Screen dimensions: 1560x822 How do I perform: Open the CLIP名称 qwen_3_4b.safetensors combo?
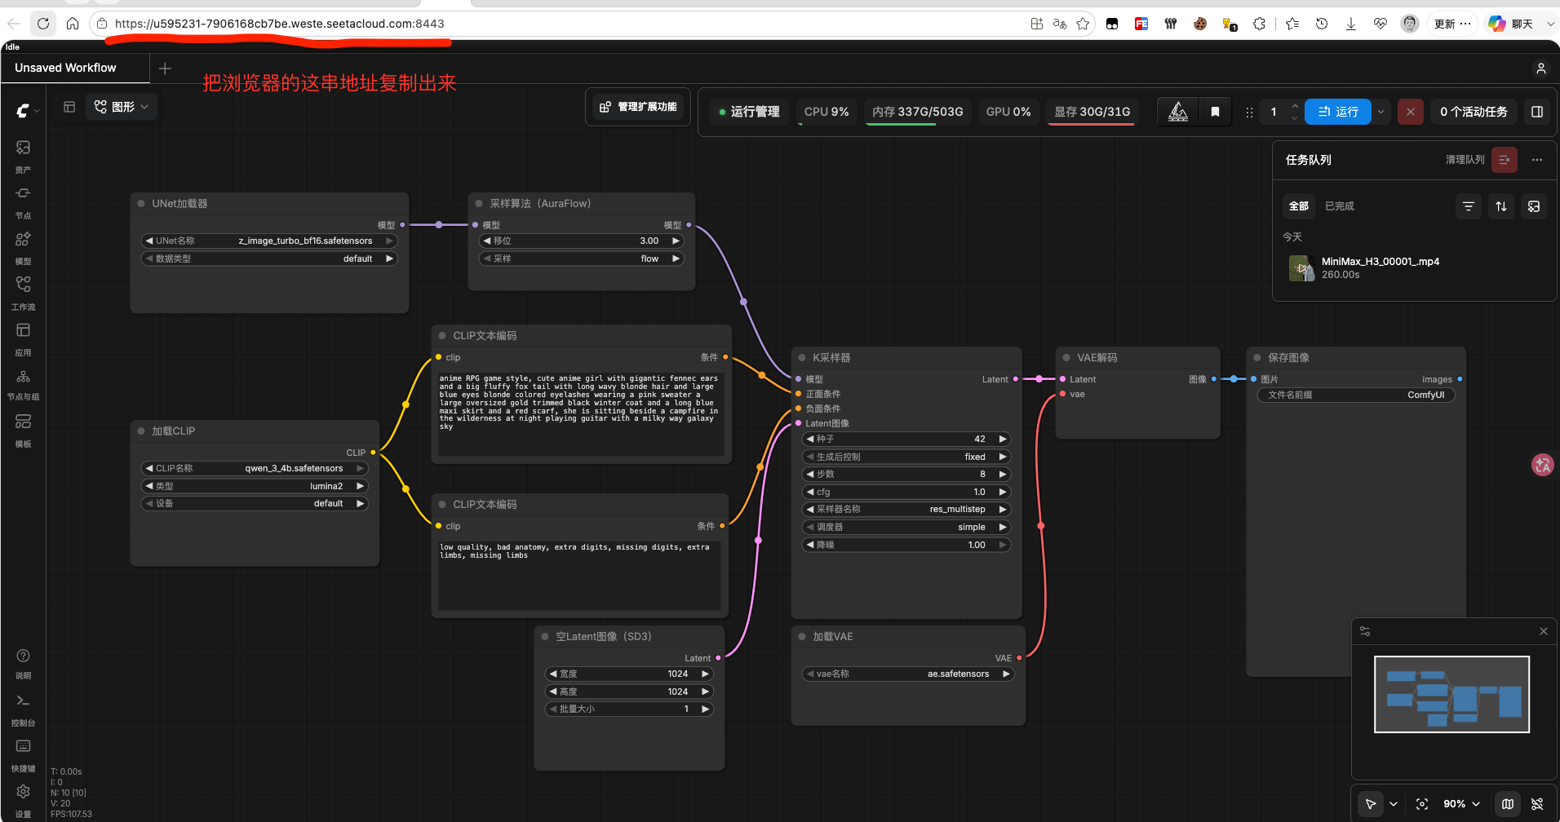coord(255,468)
